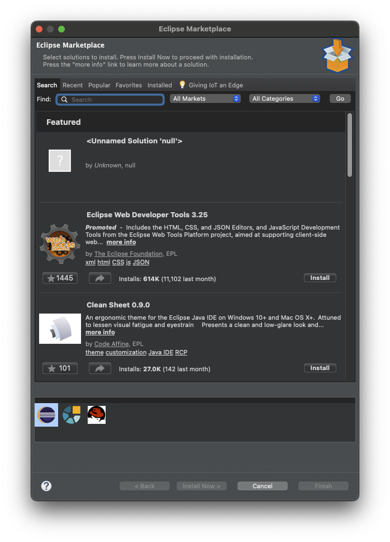The height and width of the screenshot is (542, 390).
Task: Open the All Markets dropdown
Action: pyautogui.click(x=205, y=99)
